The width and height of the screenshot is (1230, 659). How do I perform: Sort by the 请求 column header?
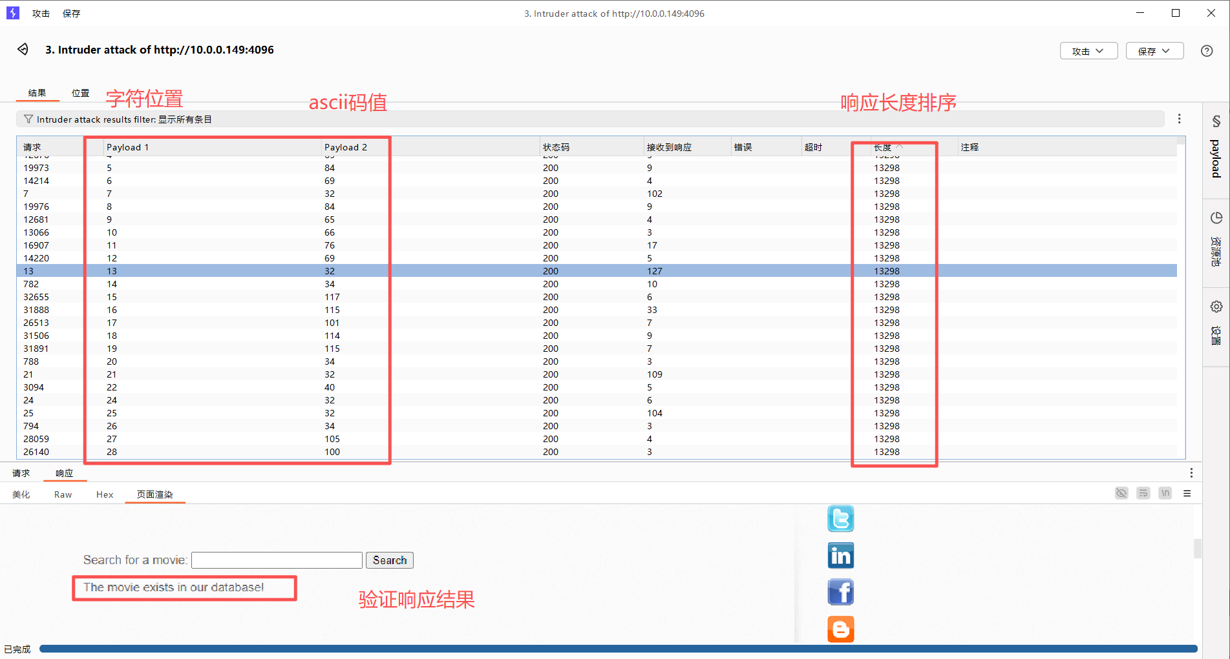(x=60, y=147)
